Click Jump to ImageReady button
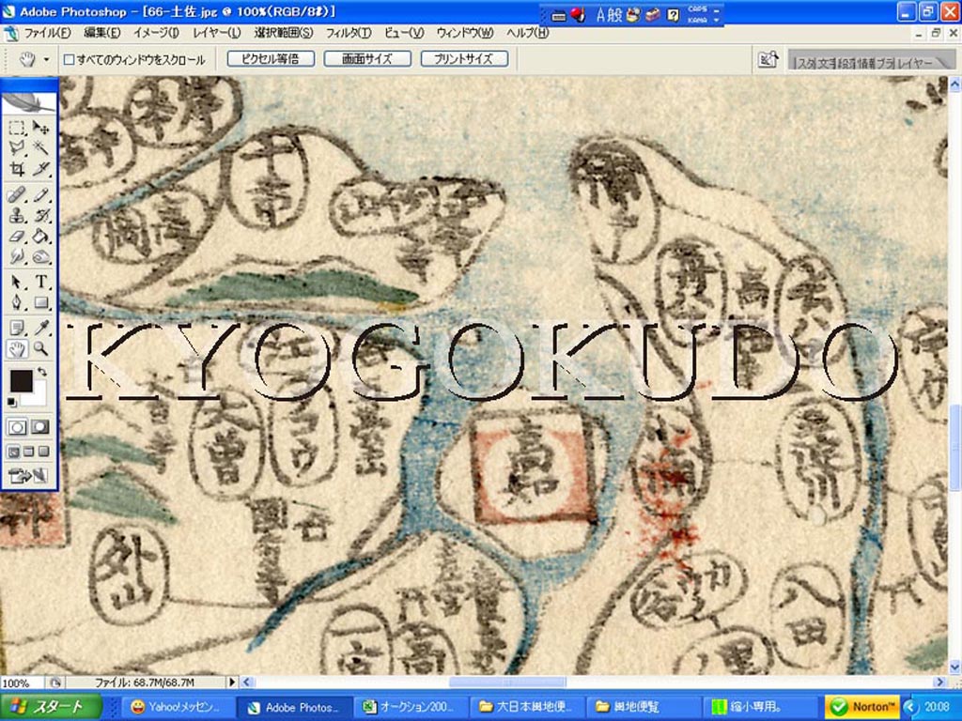This screenshot has height=721, width=962. pyautogui.click(x=29, y=476)
